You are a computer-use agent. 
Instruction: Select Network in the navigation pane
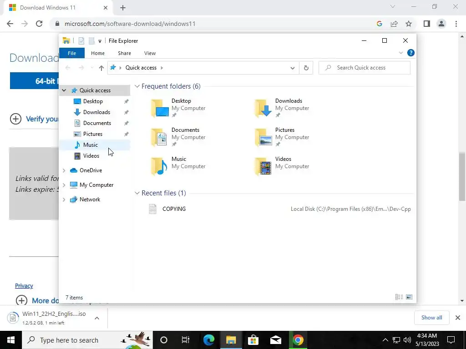pos(90,199)
